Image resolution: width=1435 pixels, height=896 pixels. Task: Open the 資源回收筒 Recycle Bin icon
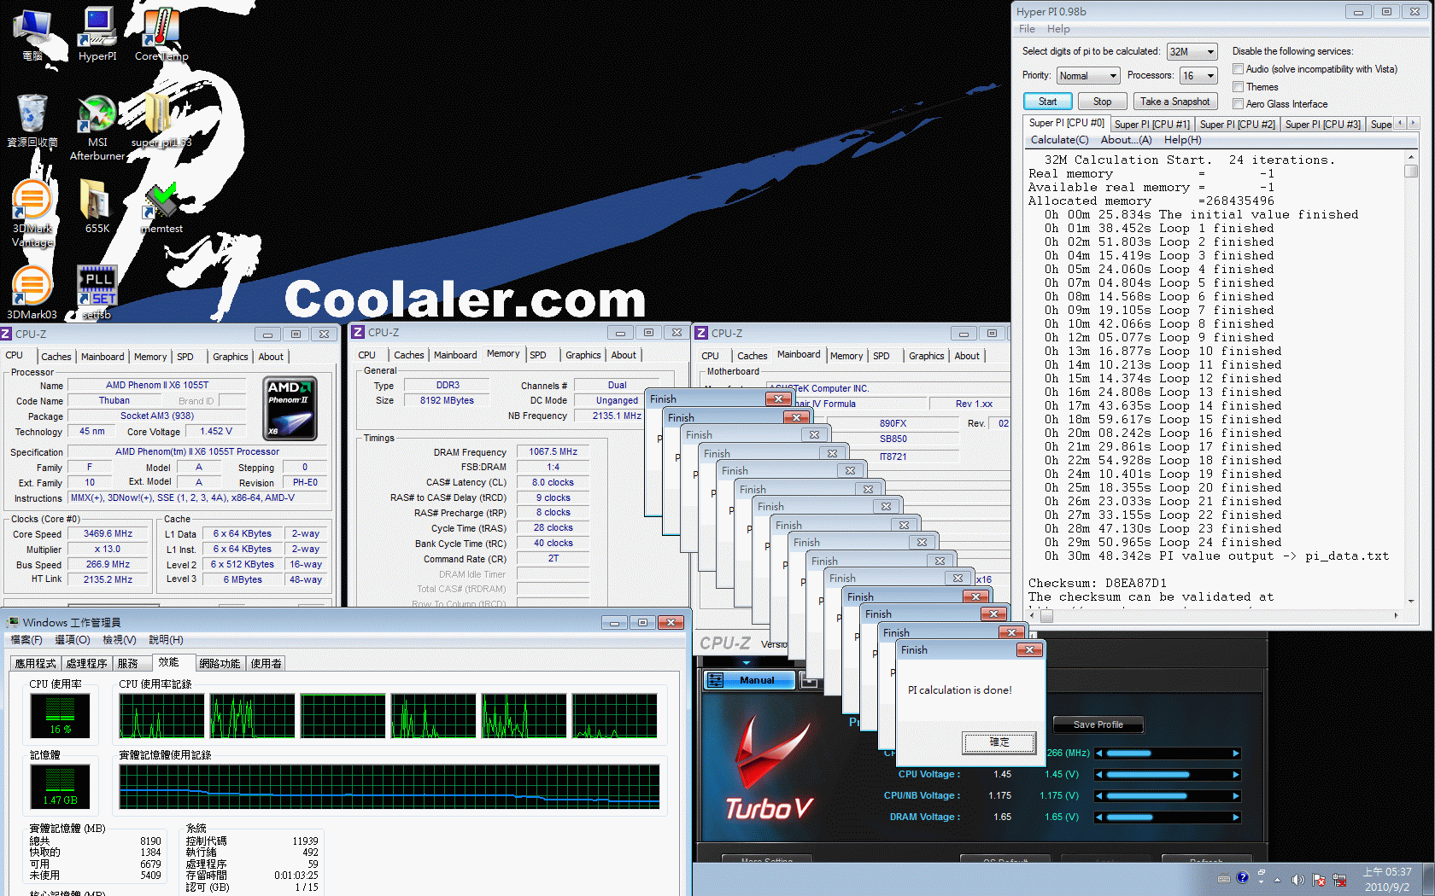point(32,119)
